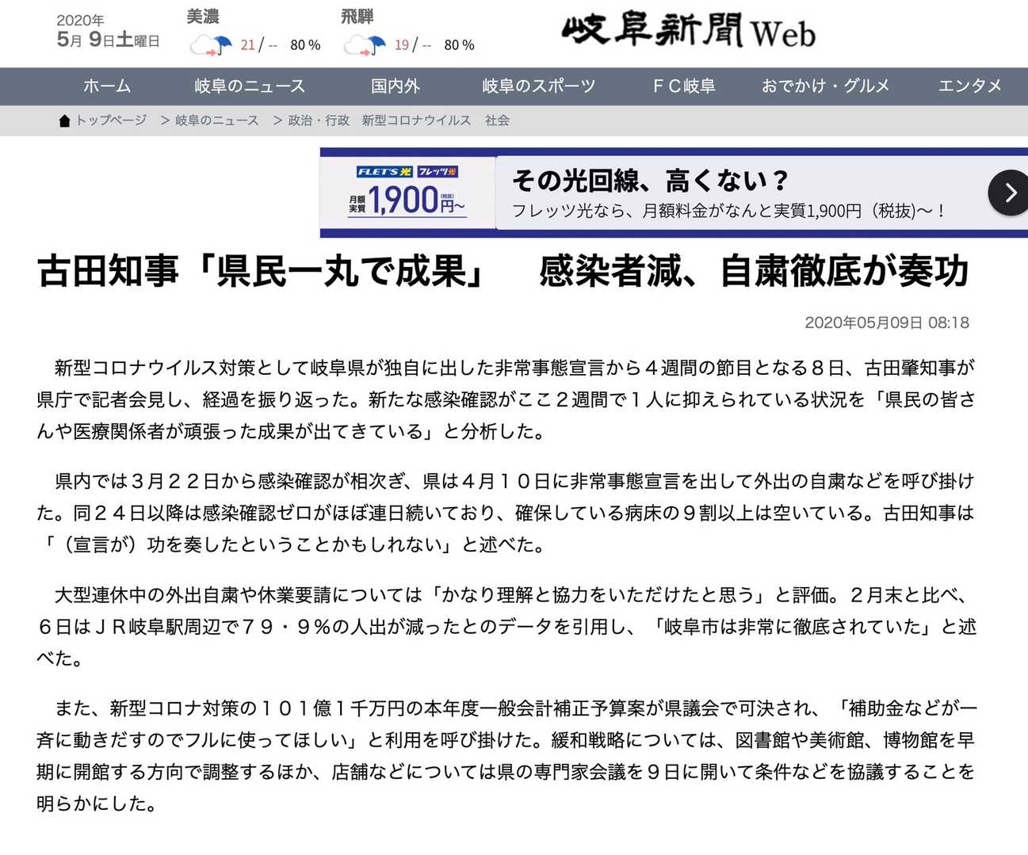This screenshot has width=1028, height=855.
Task: Open the 新型コロナウイルス tag link
Action: point(416,120)
